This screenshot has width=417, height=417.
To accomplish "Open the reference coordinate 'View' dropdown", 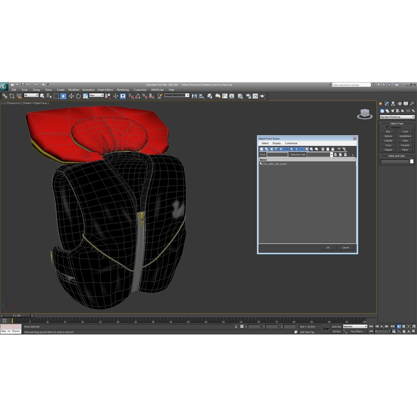I will pos(96,95).
